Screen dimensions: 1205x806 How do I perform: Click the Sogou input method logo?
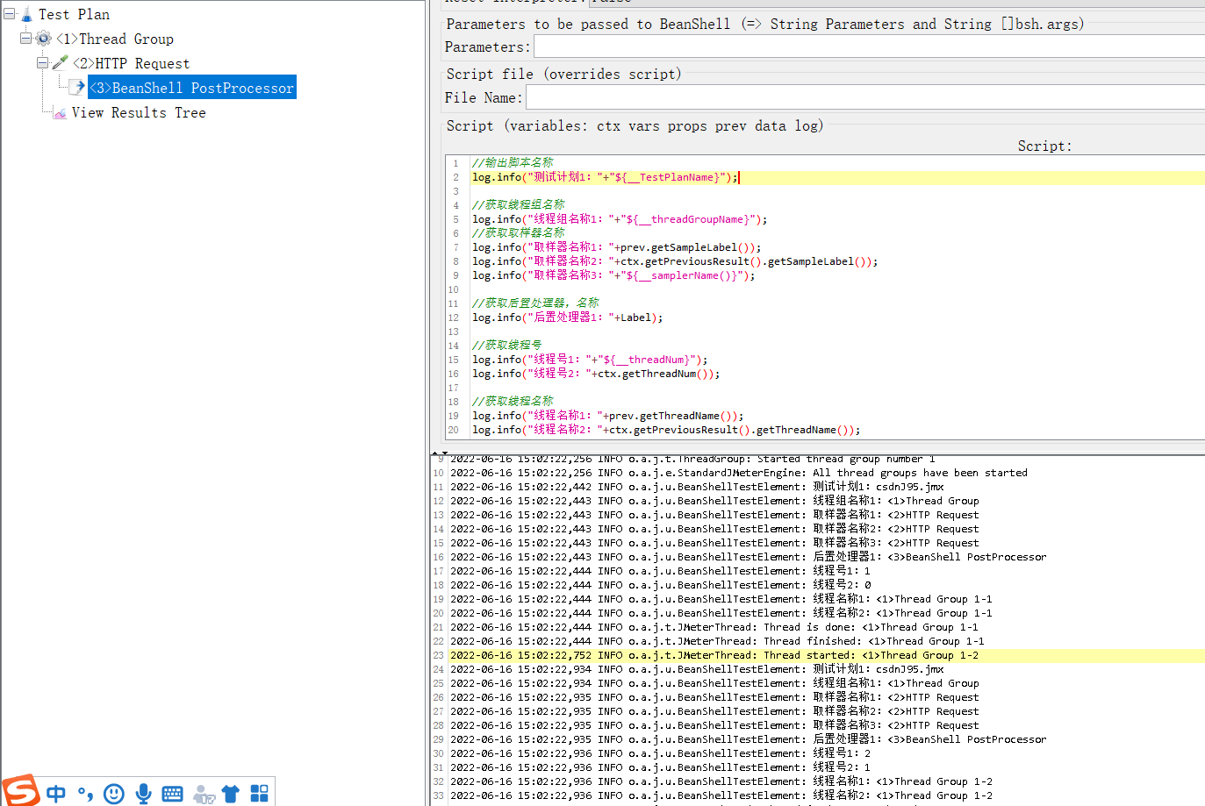(21, 790)
